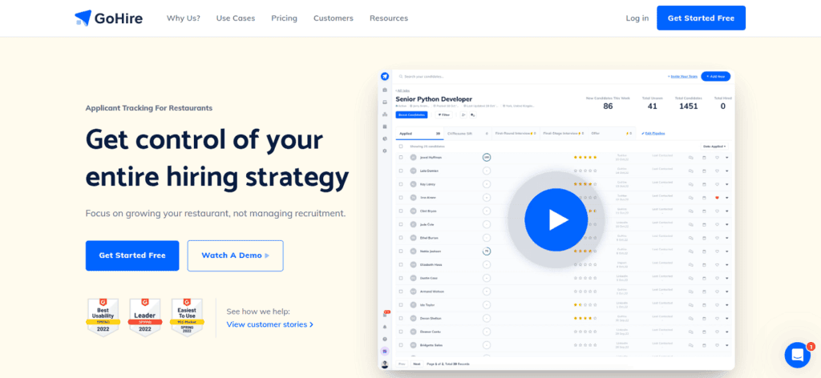Click the Best Usability 2022 badge

[x=103, y=317]
